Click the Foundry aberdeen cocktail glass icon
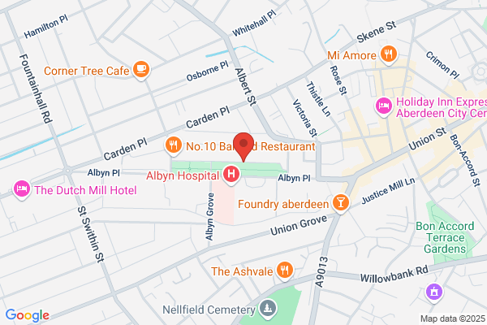 (341, 203)
